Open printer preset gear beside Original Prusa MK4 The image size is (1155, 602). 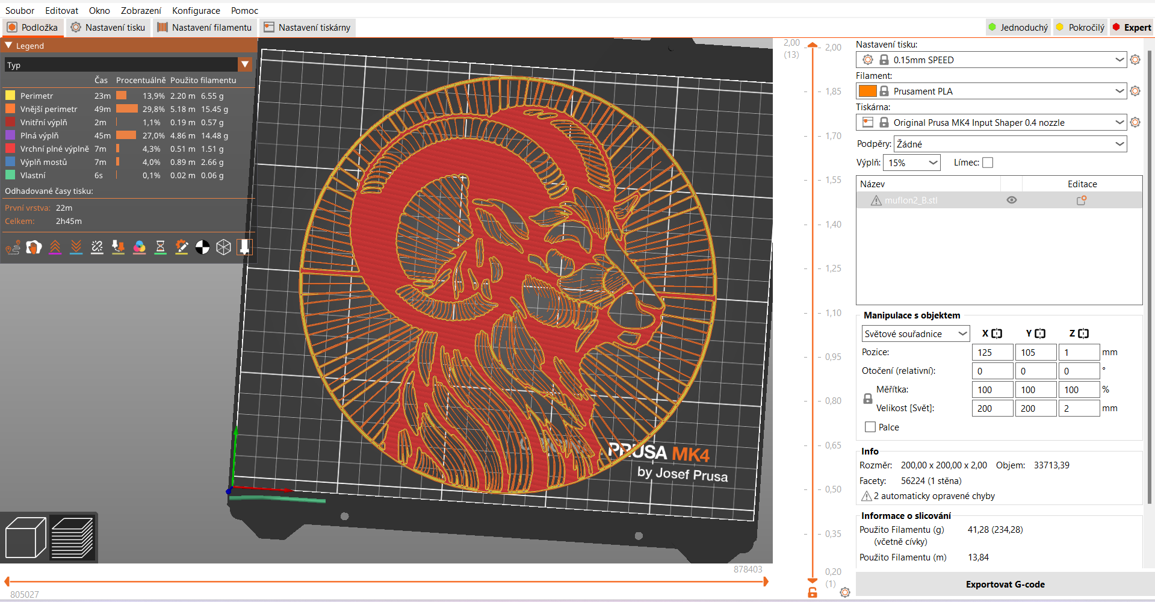pos(1135,122)
